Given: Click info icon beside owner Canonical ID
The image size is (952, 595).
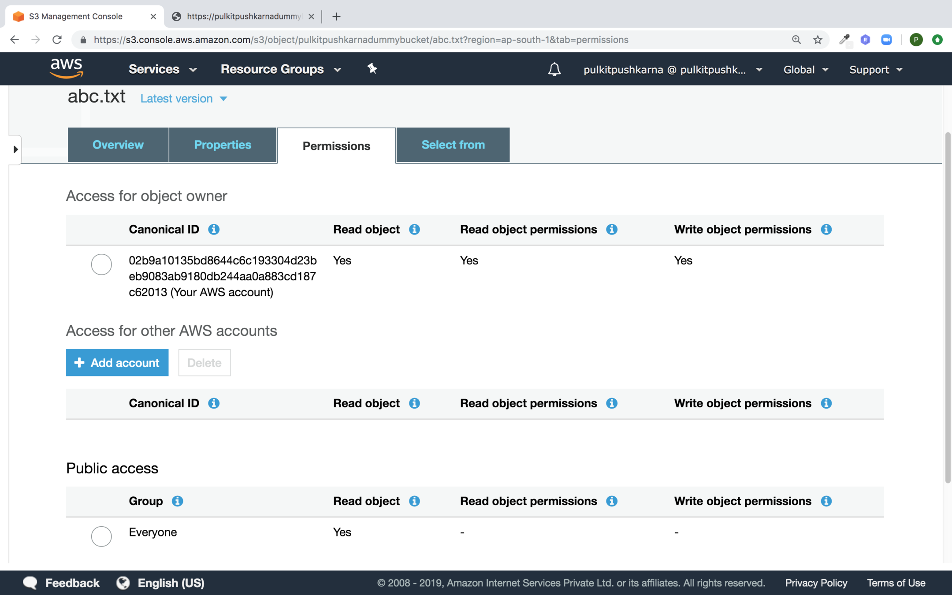Looking at the screenshot, I should point(214,229).
